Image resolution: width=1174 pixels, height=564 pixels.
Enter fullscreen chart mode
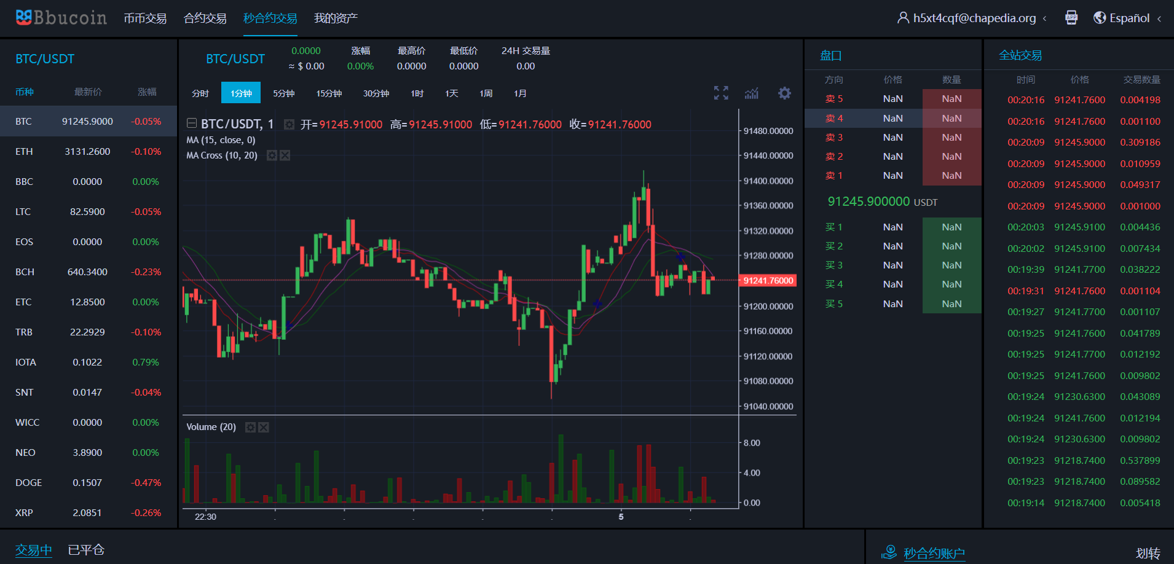click(x=721, y=93)
